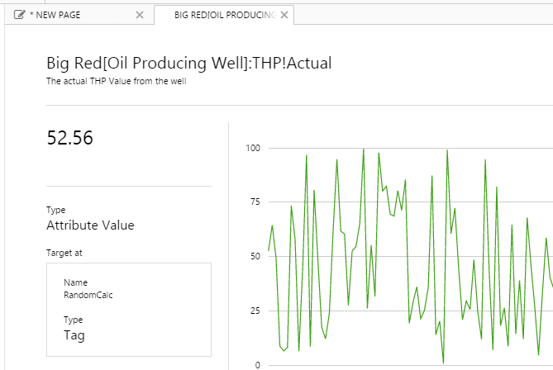Switch to the NEW PAGE tab
This screenshot has height=370, width=553.
click(58, 15)
